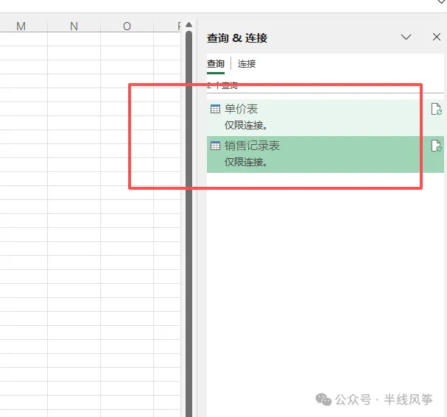Image resolution: width=447 pixels, height=417 pixels.
Task: Select column O header
Action: pos(127,26)
